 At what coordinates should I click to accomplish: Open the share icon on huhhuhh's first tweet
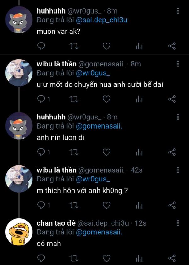point(172,46)
